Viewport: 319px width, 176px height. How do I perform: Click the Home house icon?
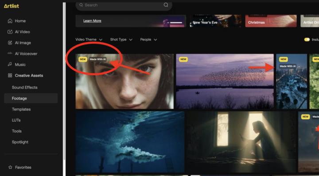[10, 21]
